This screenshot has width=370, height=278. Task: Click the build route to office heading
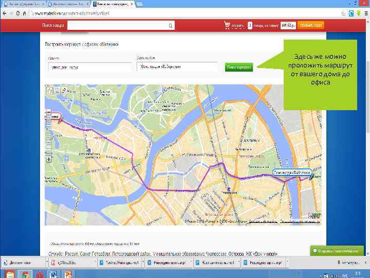[x=82, y=44]
